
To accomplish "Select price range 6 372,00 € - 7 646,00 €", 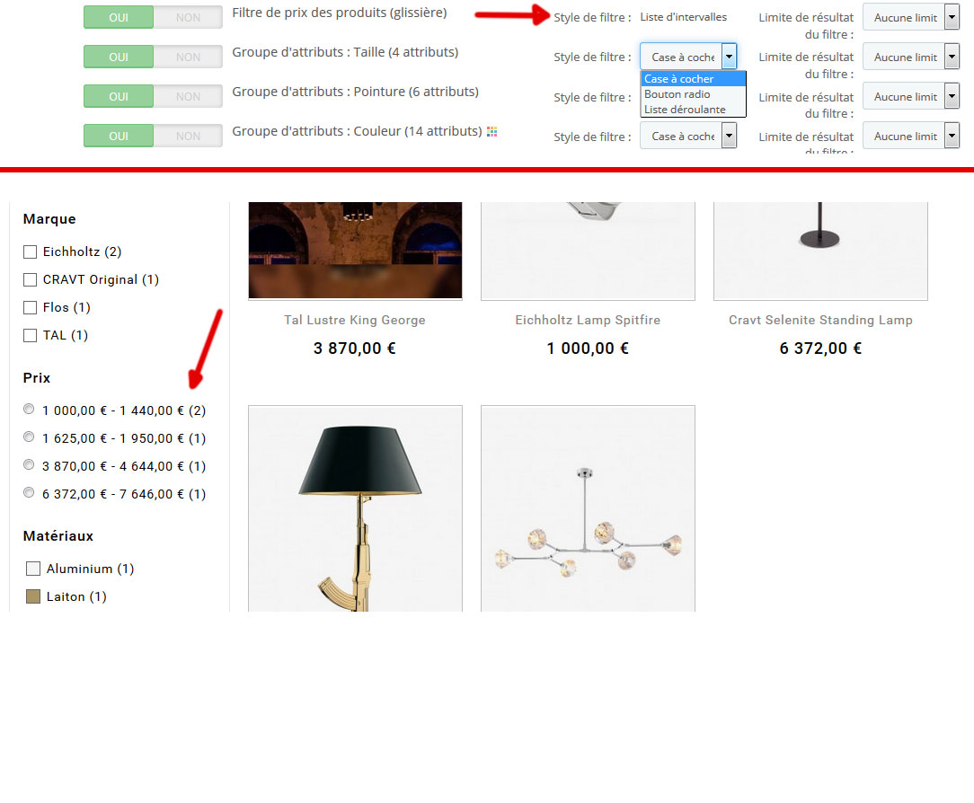I will 29,492.
